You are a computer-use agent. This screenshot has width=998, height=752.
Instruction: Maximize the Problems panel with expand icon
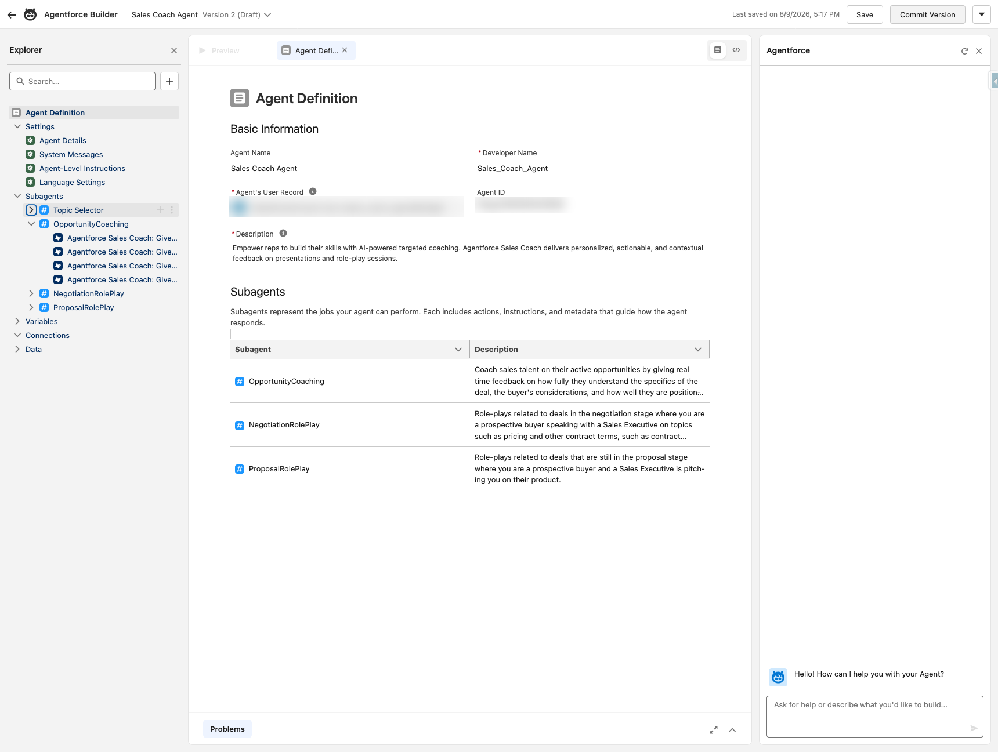pyautogui.click(x=714, y=730)
